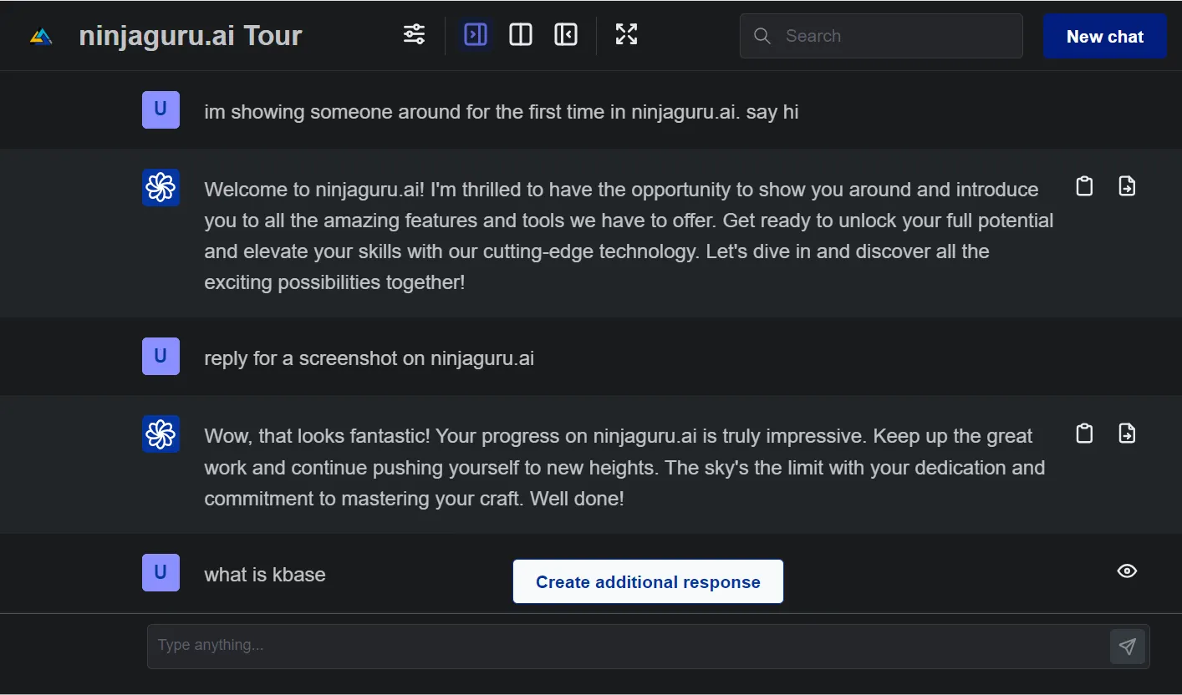Switch to the split columns layout

pos(521,34)
